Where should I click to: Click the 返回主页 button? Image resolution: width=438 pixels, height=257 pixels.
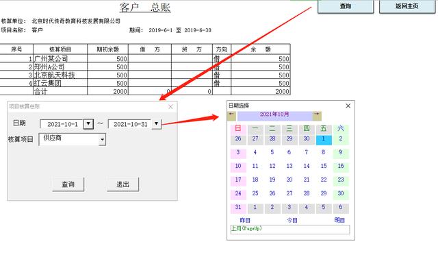[x=407, y=6]
